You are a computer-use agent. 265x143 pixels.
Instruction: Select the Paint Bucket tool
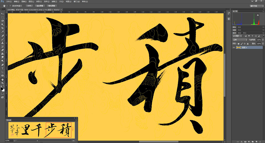[2, 54]
